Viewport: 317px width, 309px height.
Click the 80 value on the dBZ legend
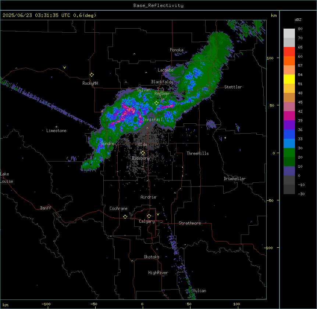click(300, 29)
